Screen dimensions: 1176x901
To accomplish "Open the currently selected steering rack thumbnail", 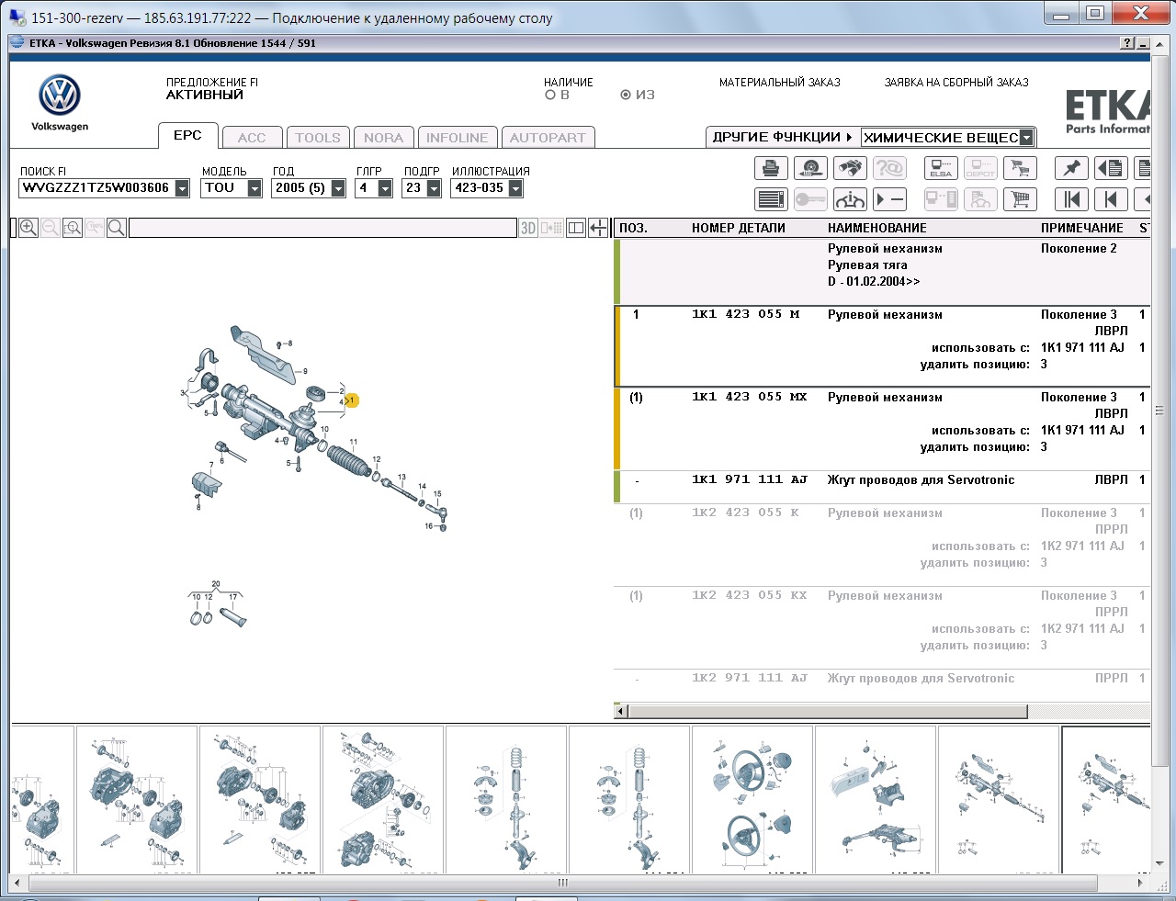I will [x=1106, y=800].
